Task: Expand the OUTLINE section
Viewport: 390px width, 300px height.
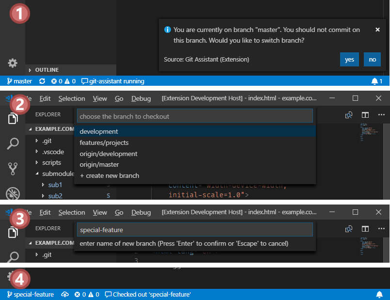Action: [47, 70]
